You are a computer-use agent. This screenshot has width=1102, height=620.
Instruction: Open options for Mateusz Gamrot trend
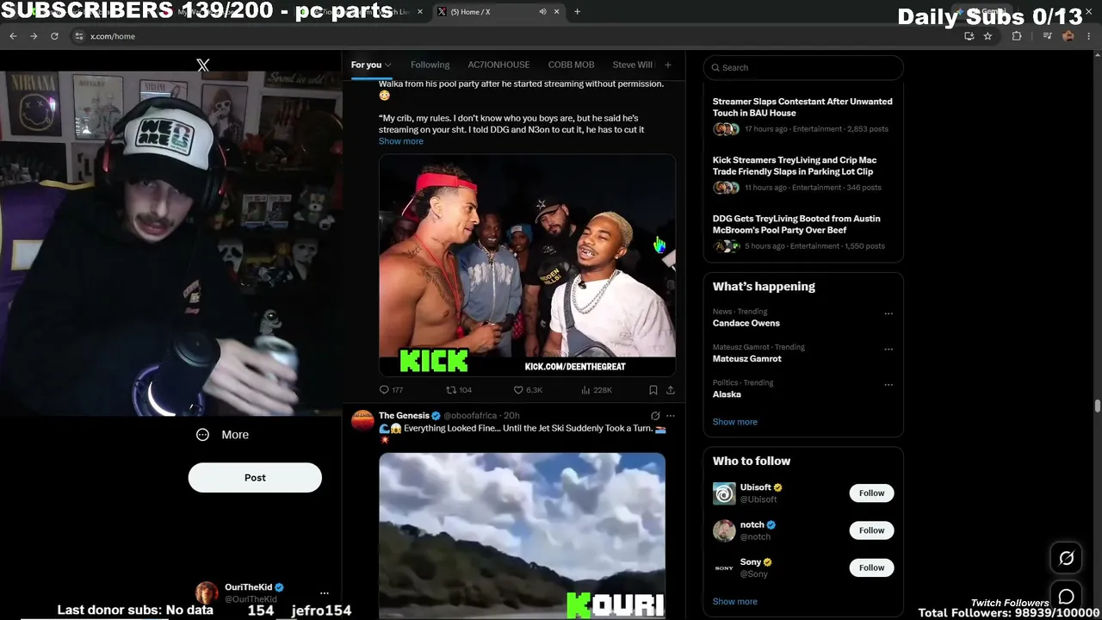coord(888,350)
